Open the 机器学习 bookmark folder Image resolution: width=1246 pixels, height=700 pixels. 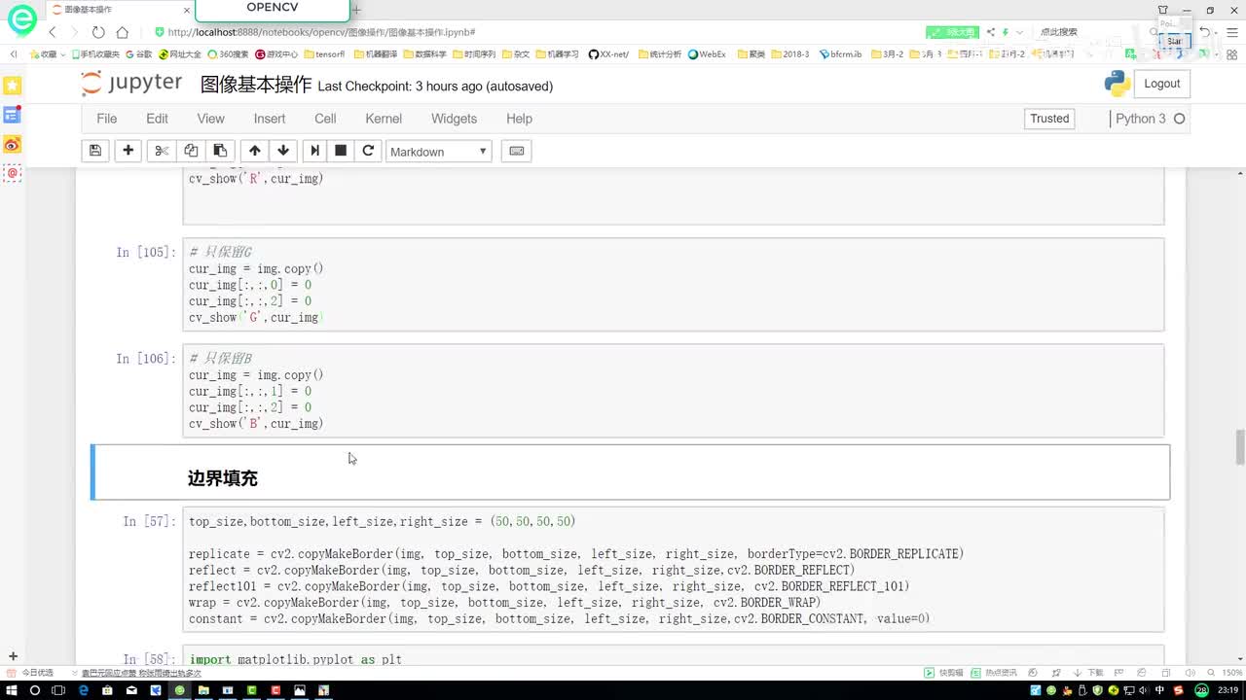click(x=557, y=54)
